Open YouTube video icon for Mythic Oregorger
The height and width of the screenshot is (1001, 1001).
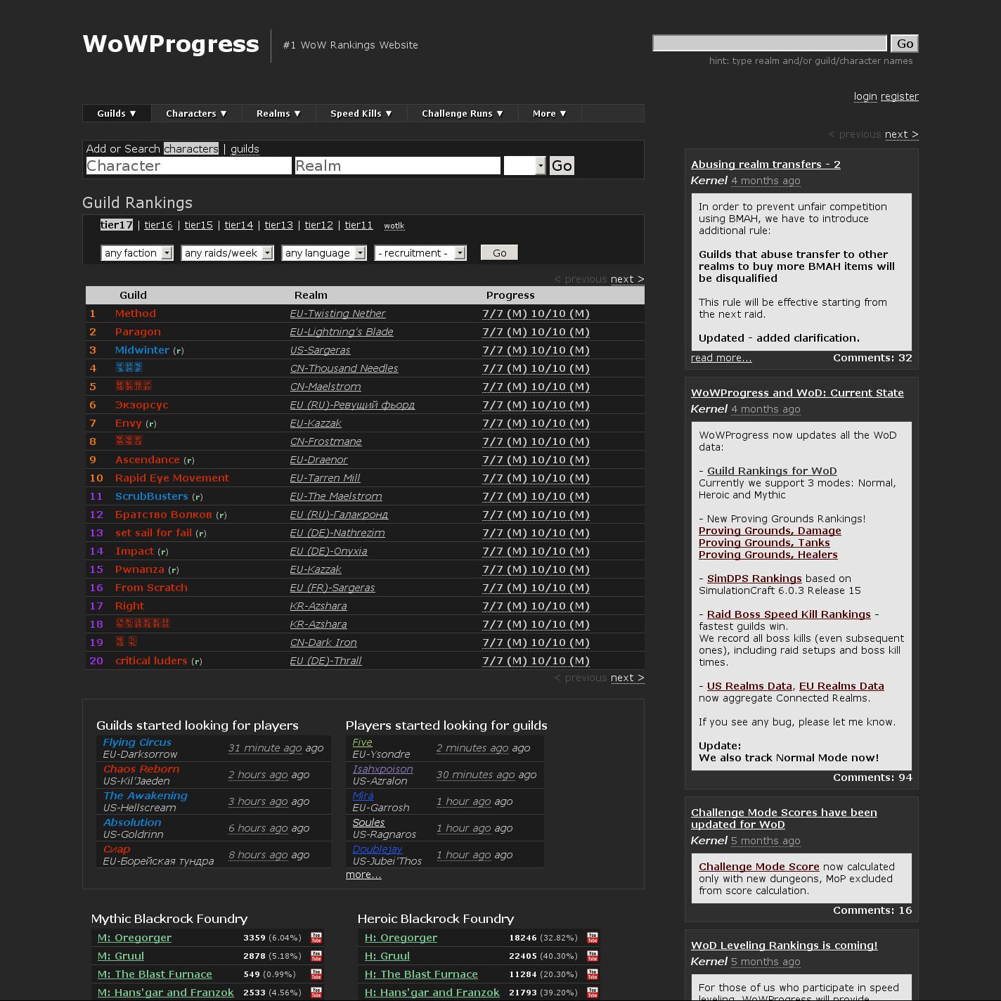click(x=316, y=938)
